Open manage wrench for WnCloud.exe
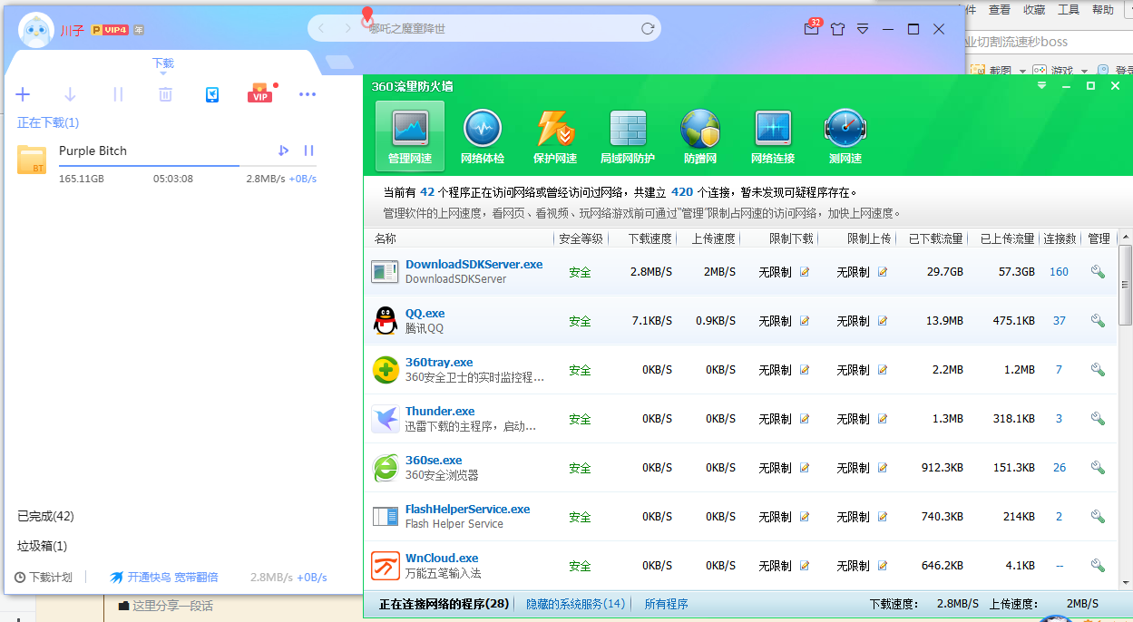 pyautogui.click(x=1098, y=566)
